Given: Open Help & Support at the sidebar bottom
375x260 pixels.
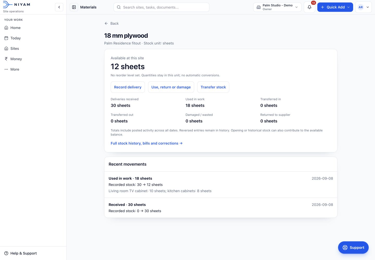Looking at the screenshot, I should point(33,253).
